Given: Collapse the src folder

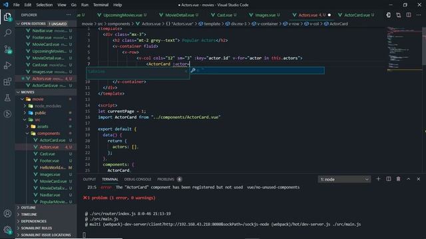Looking at the screenshot, I should tap(25, 119).
